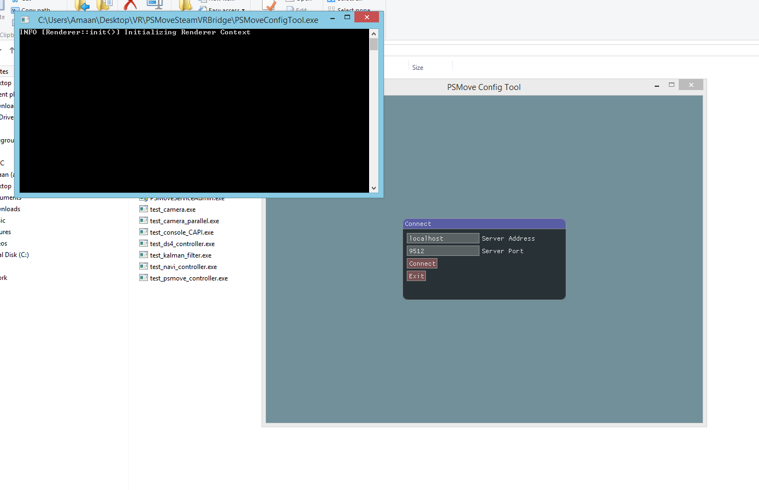Click the test_ds4_controller.exe file icon

coord(144,243)
